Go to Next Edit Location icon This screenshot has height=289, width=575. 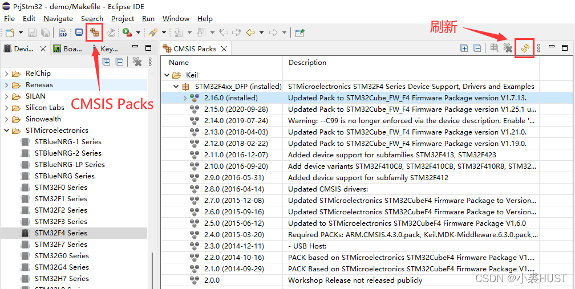(x=237, y=32)
